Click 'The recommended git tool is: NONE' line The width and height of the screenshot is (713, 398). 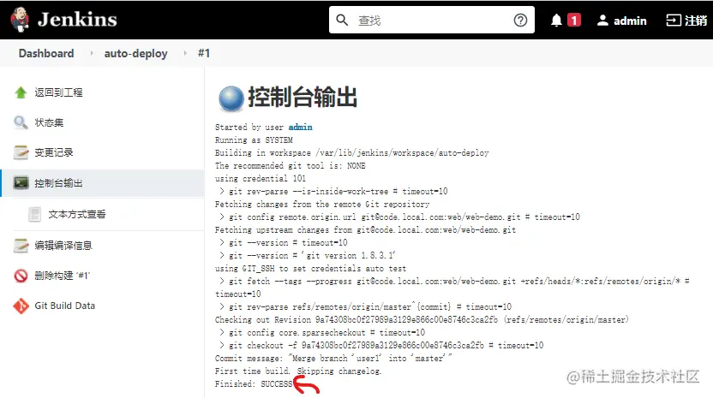[291, 166]
